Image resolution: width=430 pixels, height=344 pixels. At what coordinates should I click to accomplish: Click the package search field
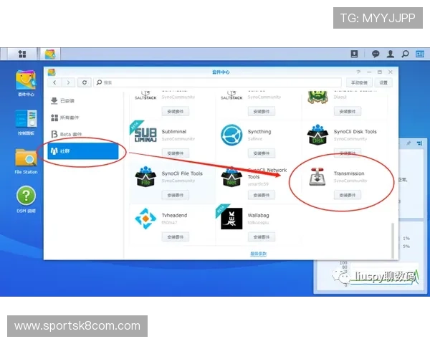point(215,82)
